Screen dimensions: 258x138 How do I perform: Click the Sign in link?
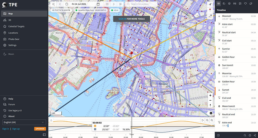click(x=6, y=129)
